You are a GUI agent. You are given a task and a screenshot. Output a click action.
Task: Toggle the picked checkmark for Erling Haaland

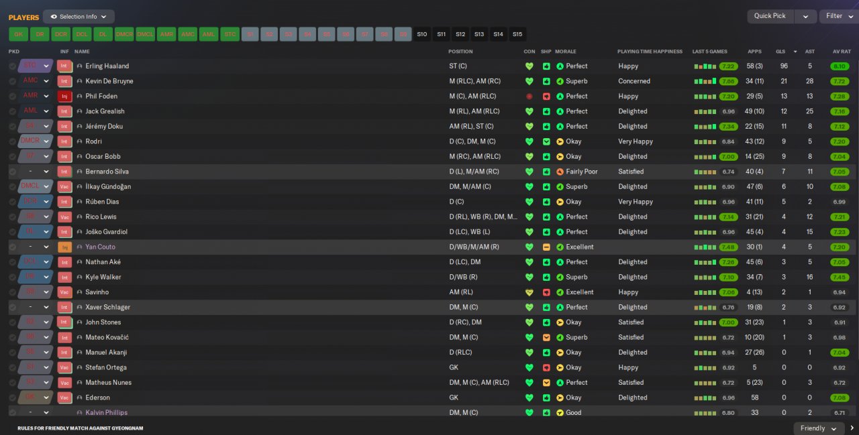(x=12, y=66)
